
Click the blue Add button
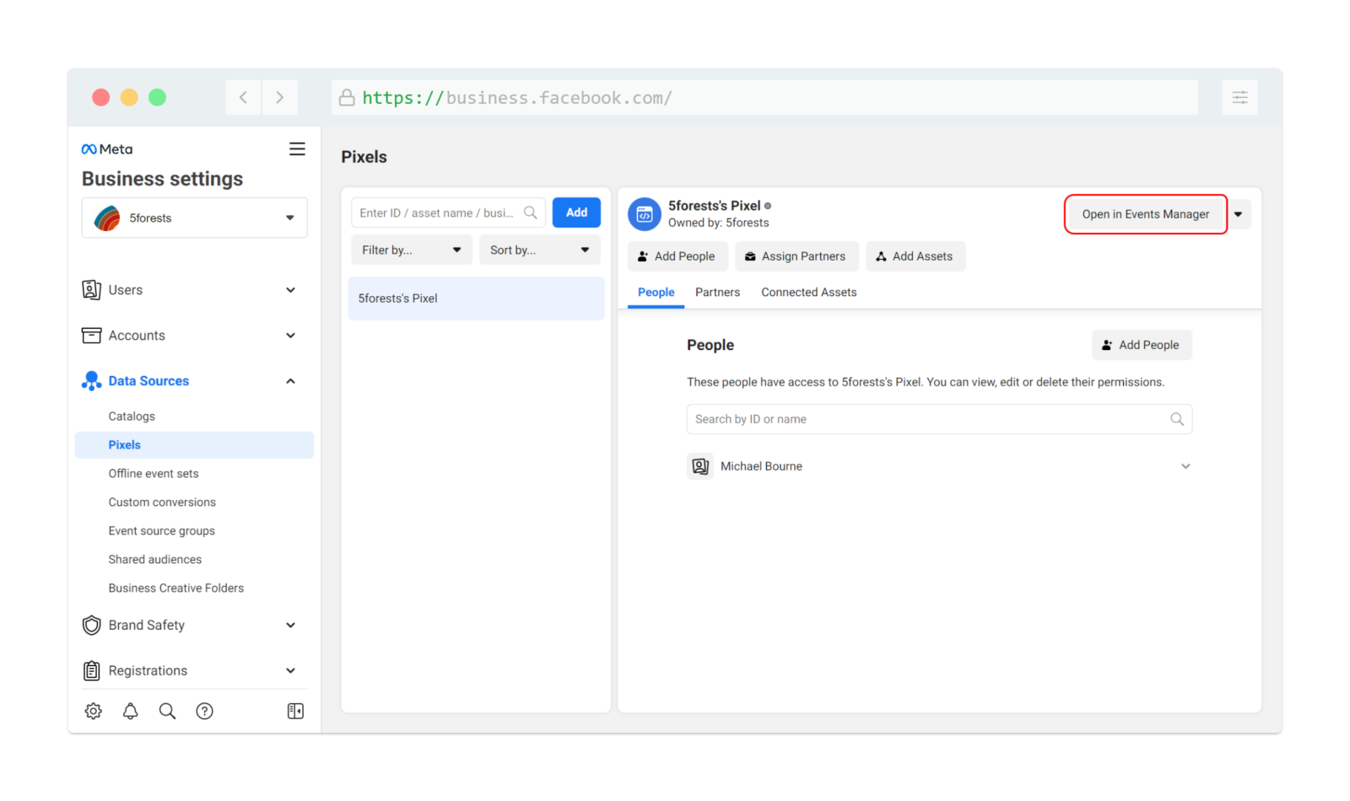(x=576, y=212)
